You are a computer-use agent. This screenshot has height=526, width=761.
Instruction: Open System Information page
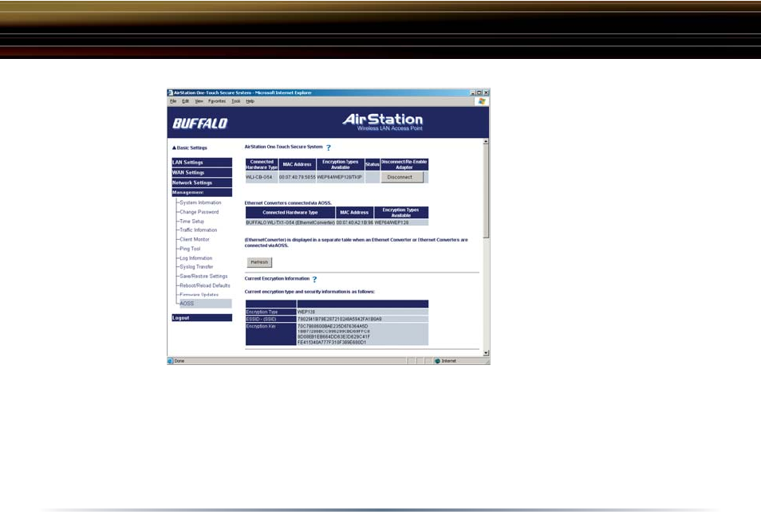point(200,202)
